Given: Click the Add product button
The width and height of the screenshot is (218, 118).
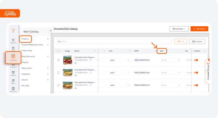Looking at the screenshot, I should [199, 29].
